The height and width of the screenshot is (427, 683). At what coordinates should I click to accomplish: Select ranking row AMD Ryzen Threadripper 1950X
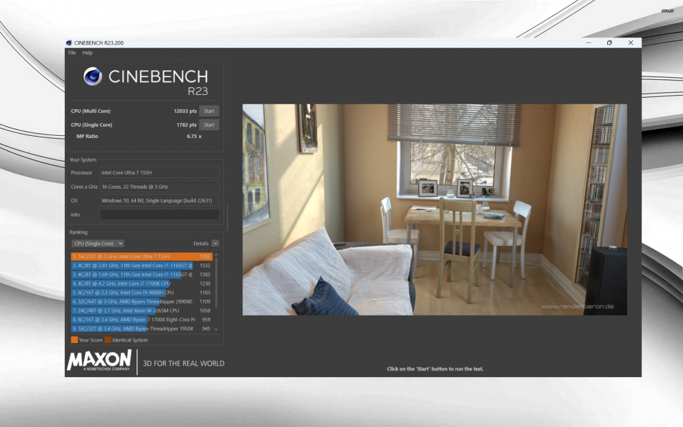pyautogui.click(x=141, y=329)
